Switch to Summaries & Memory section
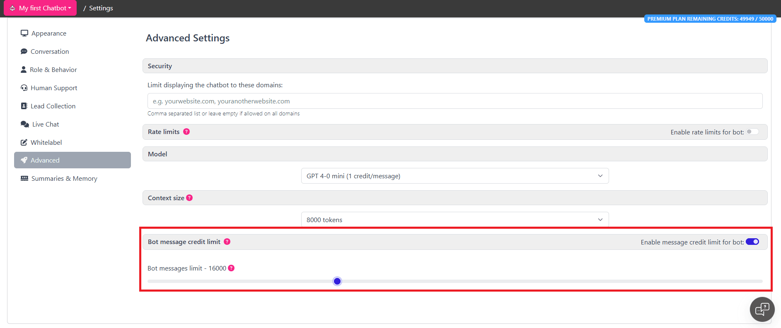 coord(64,178)
